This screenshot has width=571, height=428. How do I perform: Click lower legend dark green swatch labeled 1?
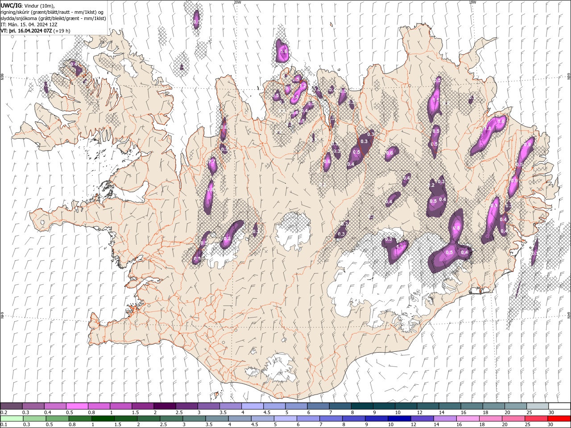tap(103, 419)
